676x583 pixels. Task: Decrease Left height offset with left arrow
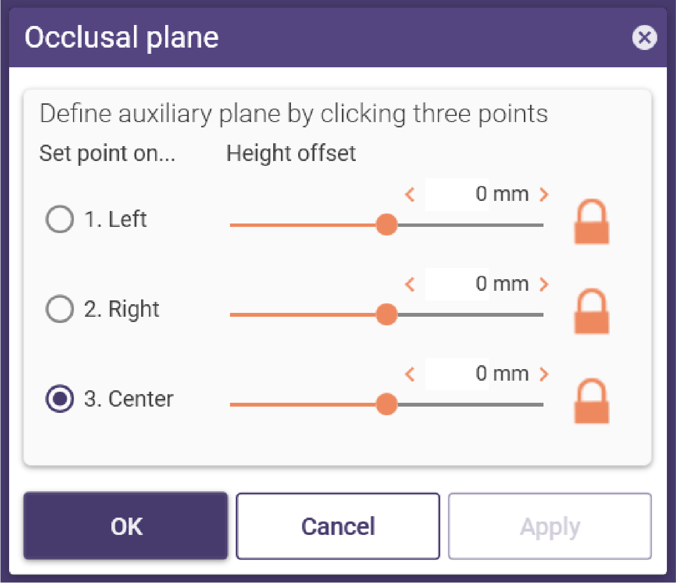(x=410, y=195)
